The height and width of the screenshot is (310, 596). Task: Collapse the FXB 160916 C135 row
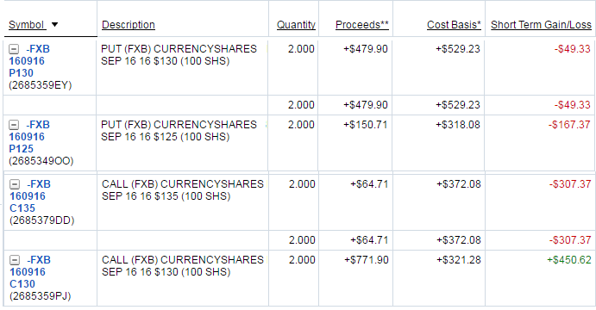[x=15, y=184]
